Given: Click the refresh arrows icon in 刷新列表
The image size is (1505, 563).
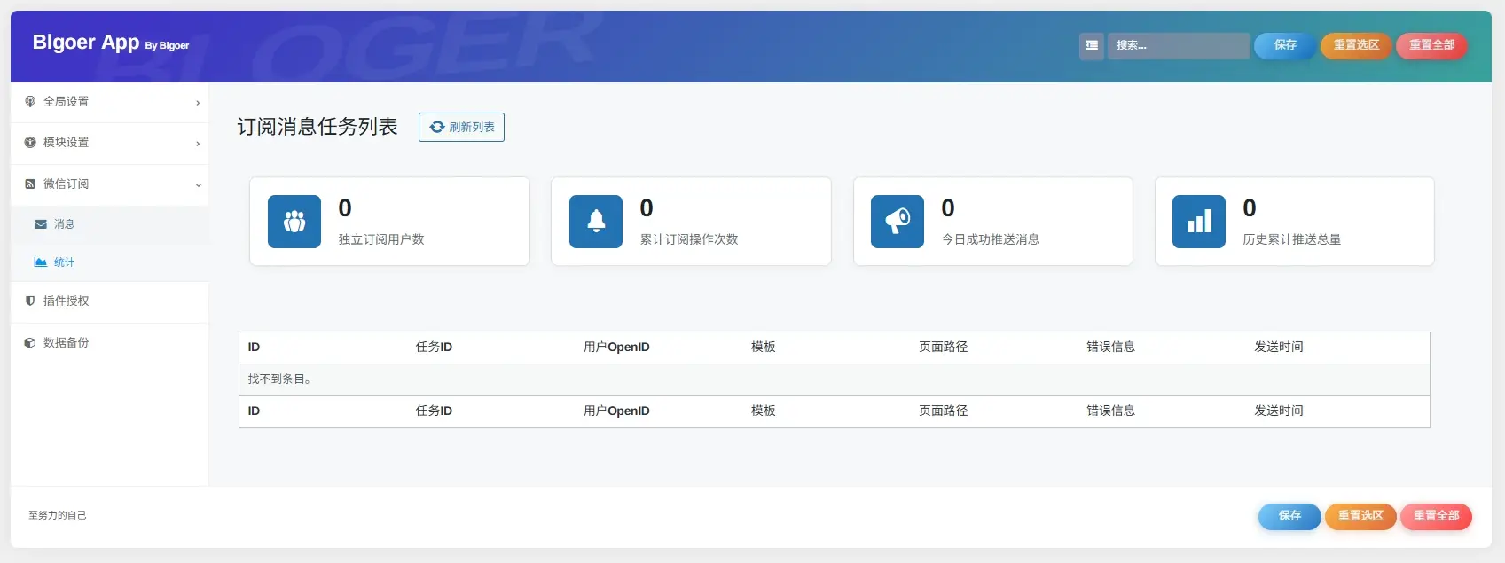Looking at the screenshot, I should [x=437, y=128].
